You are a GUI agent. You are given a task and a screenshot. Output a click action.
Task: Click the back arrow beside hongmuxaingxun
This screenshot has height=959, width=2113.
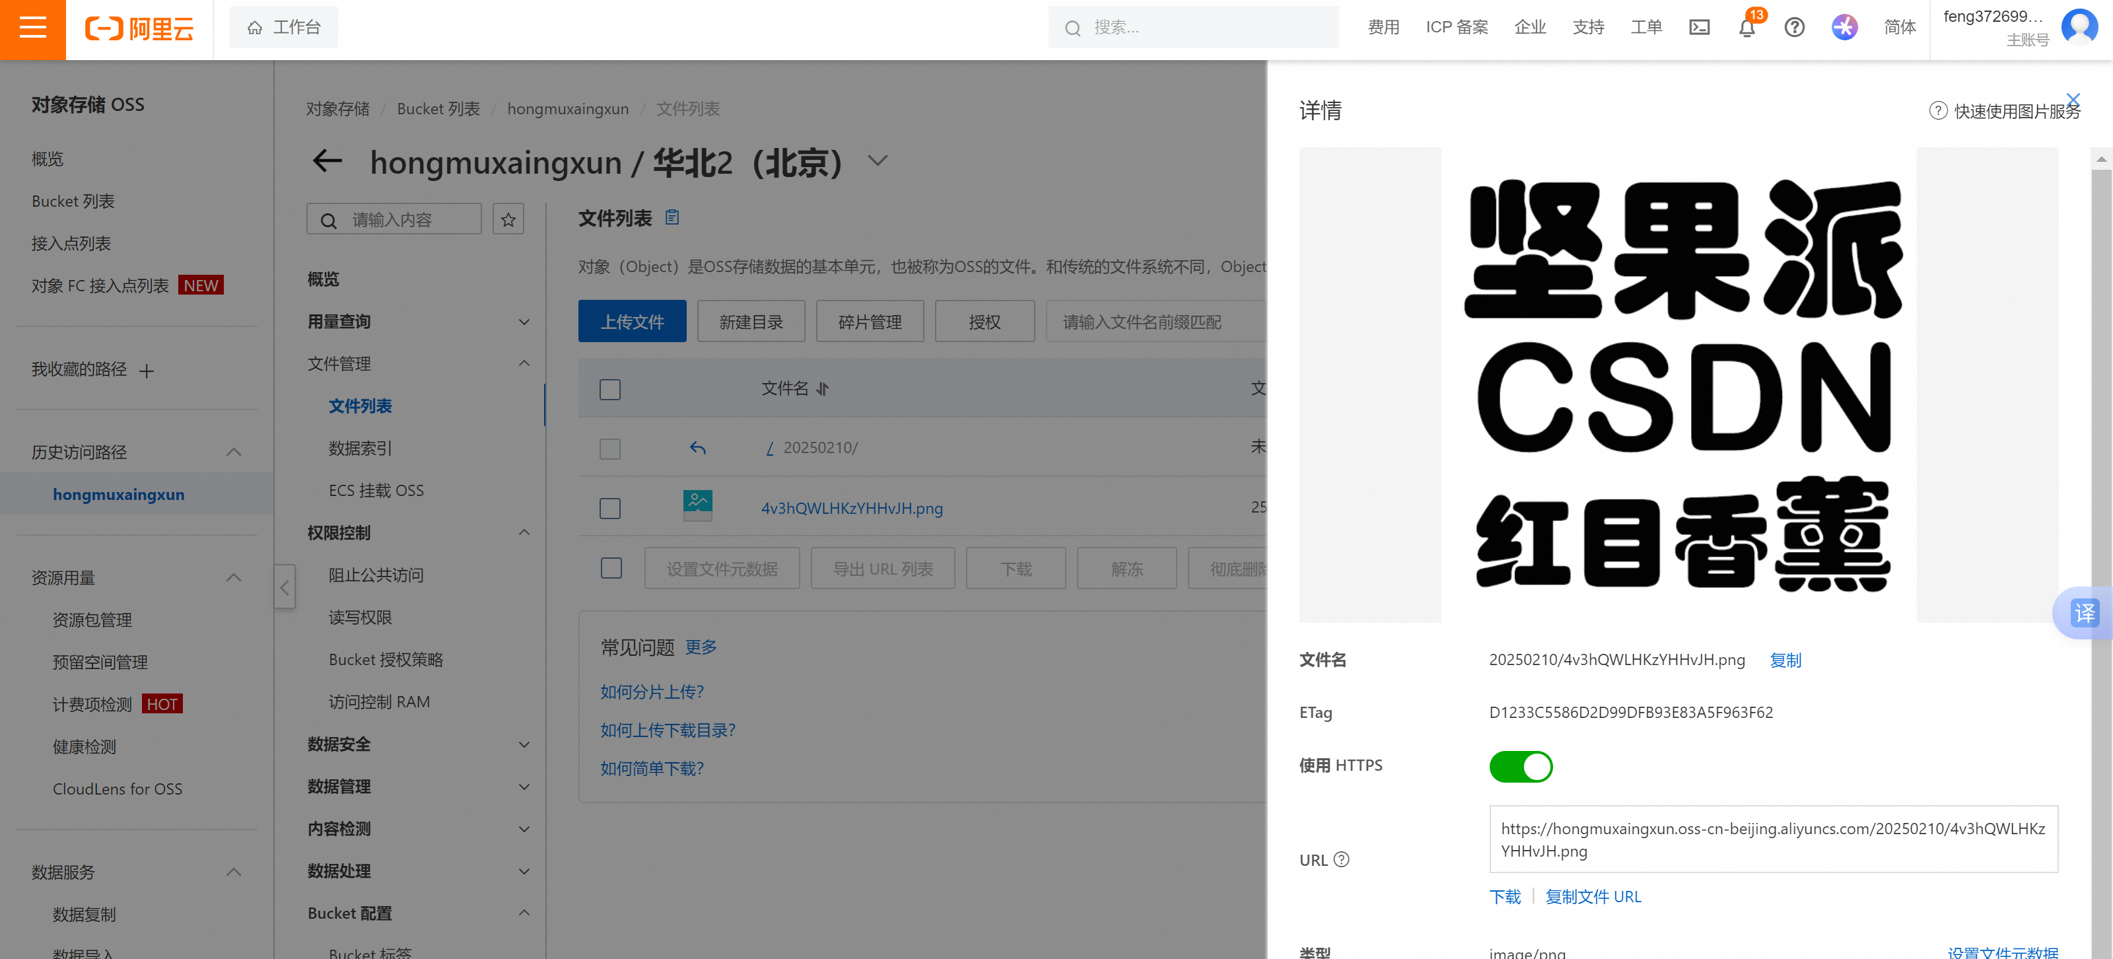coord(328,160)
